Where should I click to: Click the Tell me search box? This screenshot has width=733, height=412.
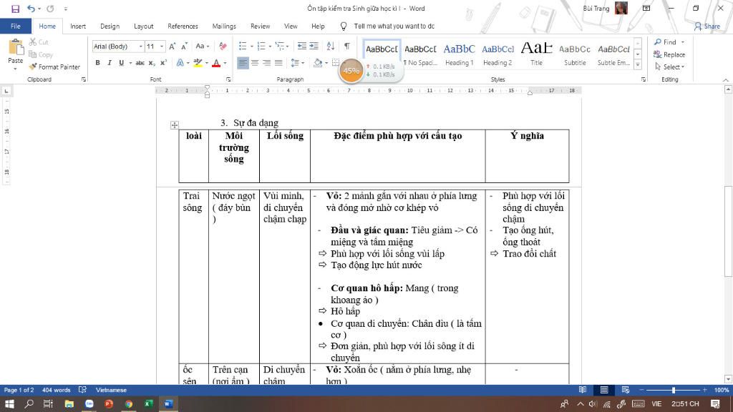[x=394, y=26]
